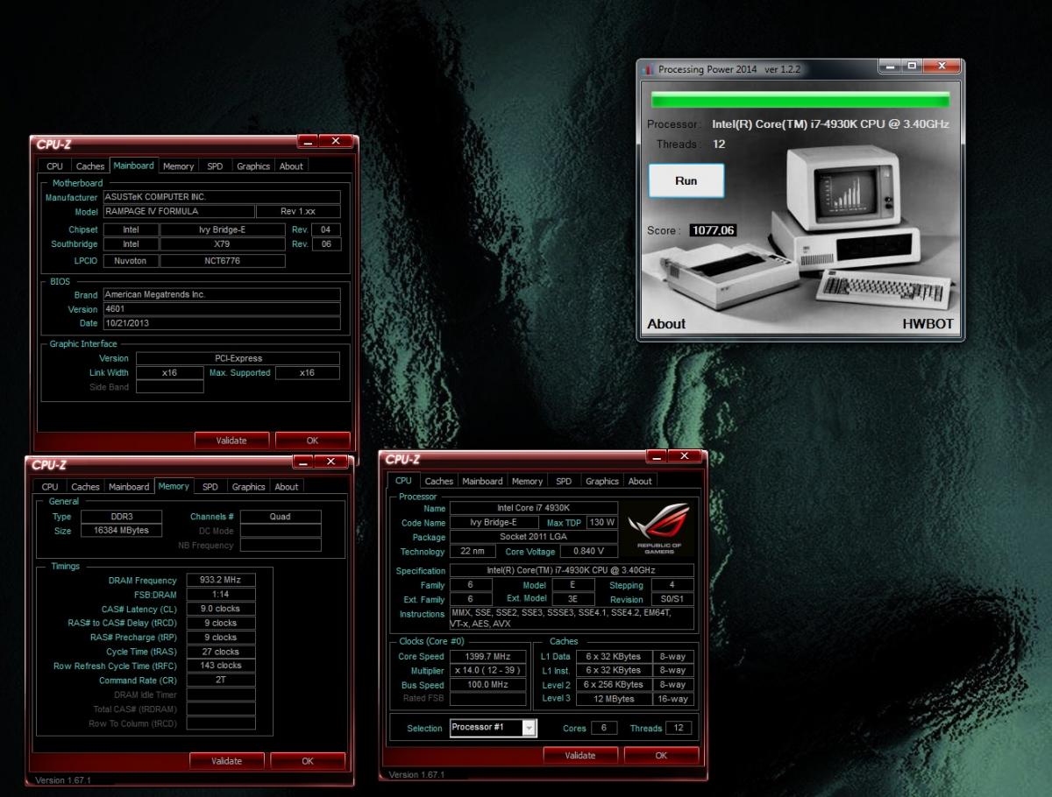Click OK in the Mainboard CPU-Z window
Screen dimensions: 1052x797
coord(312,441)
